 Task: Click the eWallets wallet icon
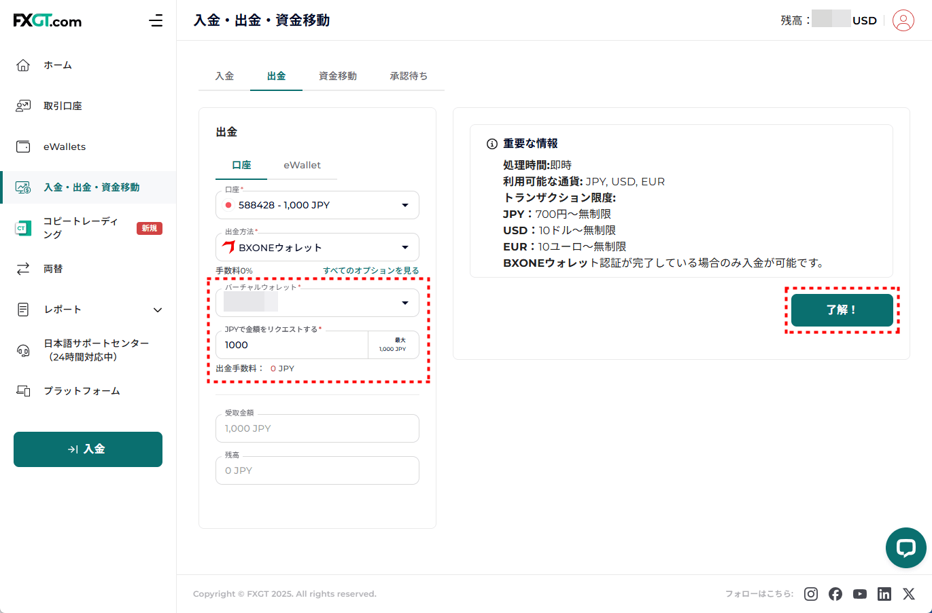[x=23, y=147]
